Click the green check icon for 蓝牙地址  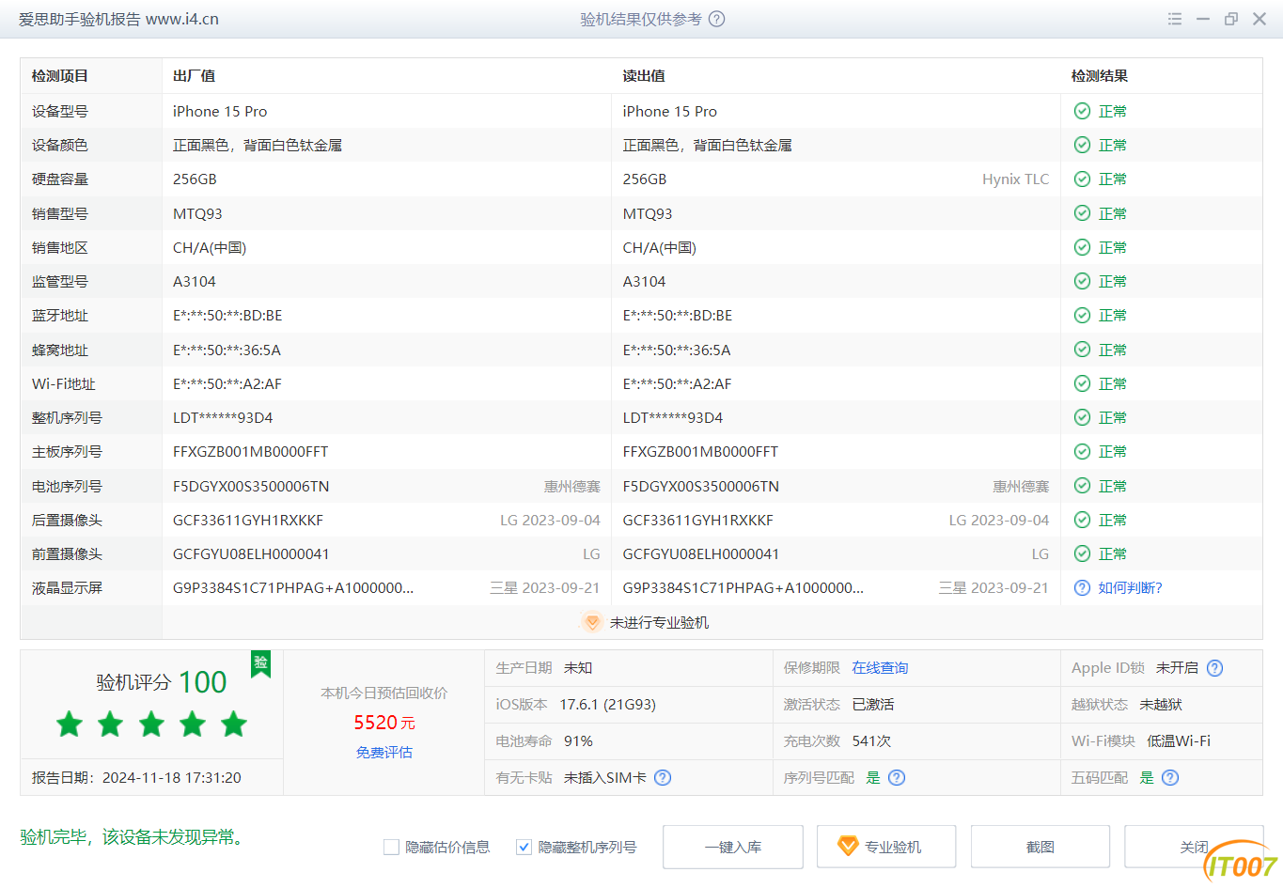1082,315
